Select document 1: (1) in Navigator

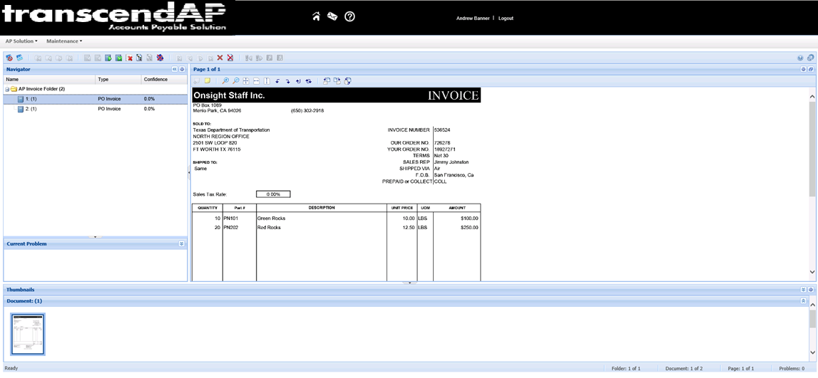pyautogui.click(x=95, y=99)
